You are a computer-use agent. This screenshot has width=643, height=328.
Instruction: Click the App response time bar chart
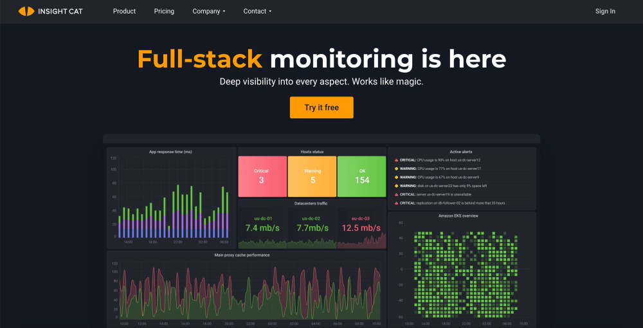(171, 198)
